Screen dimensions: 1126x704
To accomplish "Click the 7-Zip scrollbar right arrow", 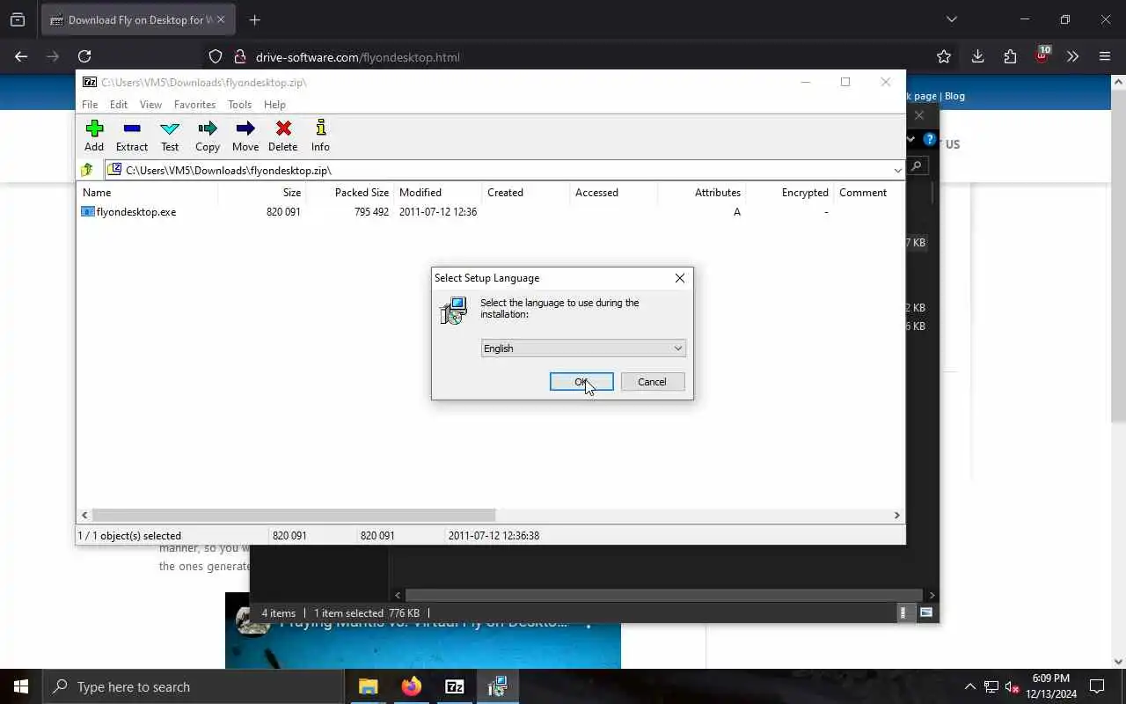I will [x=897, y=516].
